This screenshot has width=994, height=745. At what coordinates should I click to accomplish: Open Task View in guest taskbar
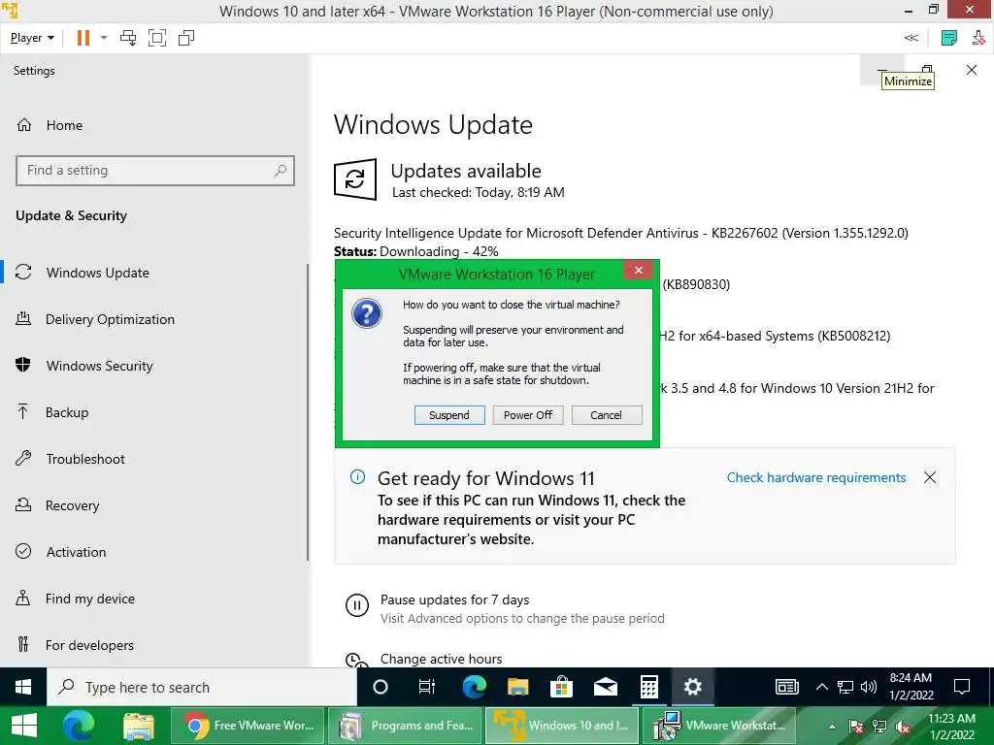coord(427,687)
